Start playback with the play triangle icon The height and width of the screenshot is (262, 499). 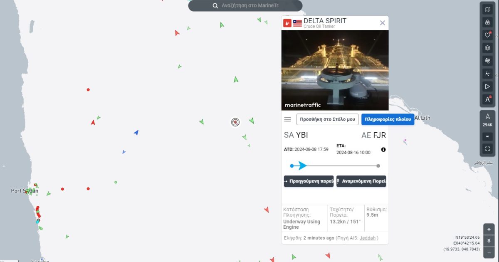point(487,87)
